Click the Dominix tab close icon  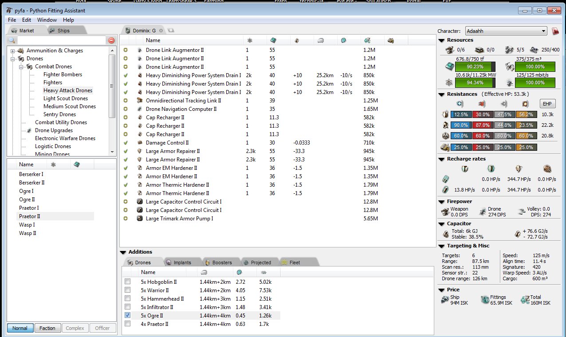(x=161, y=31)
